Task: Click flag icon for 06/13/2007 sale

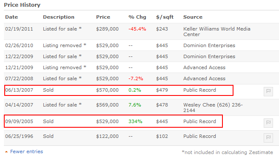Action: point(268,92)
